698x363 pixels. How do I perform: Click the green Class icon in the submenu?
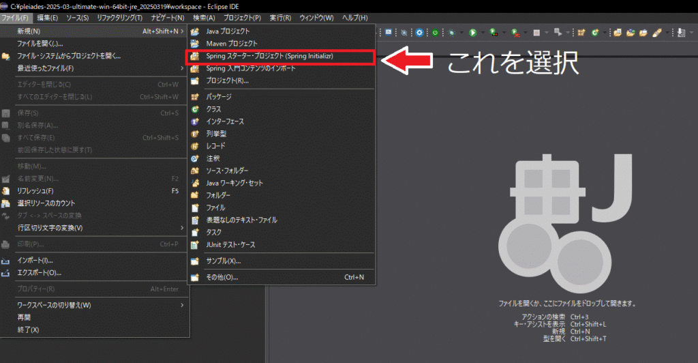pos(194,109)
